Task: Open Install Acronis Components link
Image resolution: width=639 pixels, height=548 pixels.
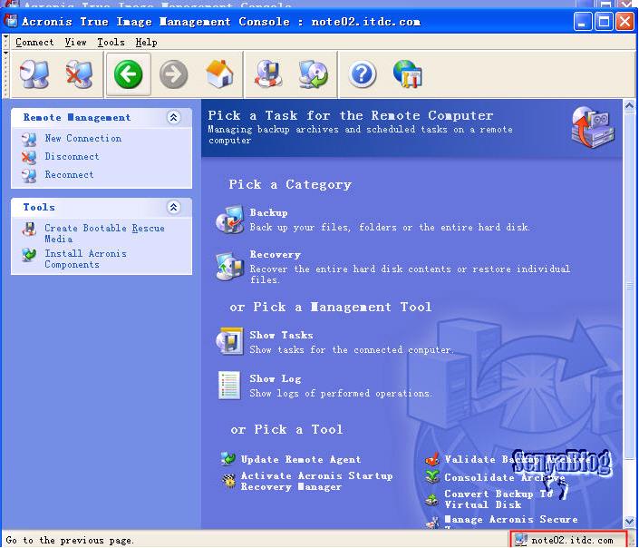Action: 85,259
